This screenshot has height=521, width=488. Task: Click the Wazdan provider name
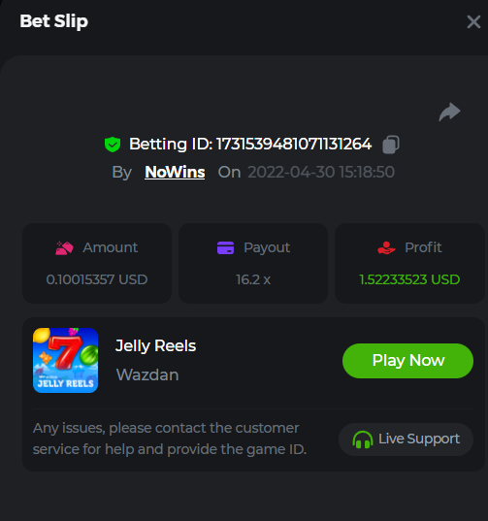(147, 375)
